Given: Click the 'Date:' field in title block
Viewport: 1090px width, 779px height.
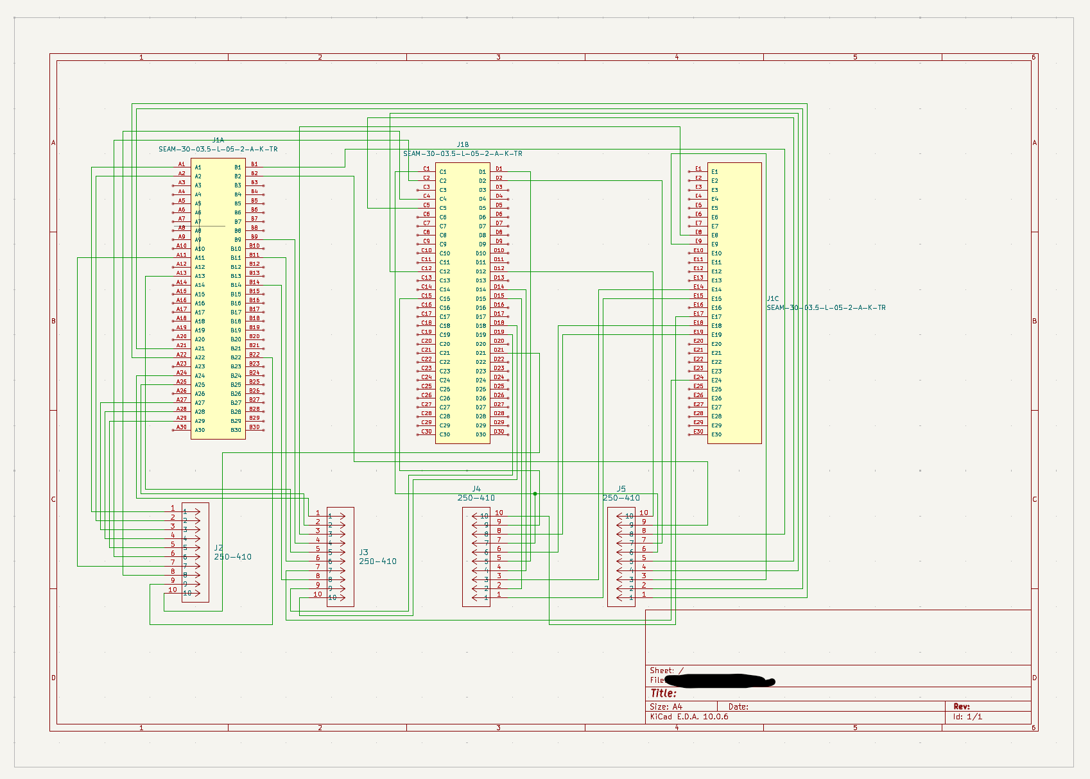Looking at the screenshot, I should click(738, 706).
